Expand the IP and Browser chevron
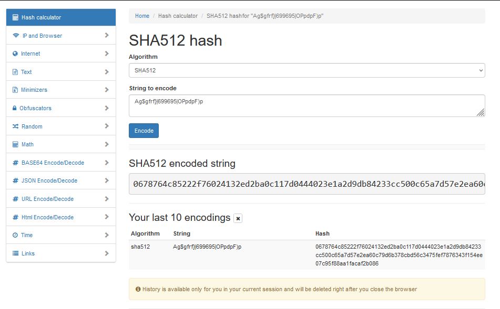Image resolution: width=500 pixels, height=309 pixels. [x=107, y=35]
